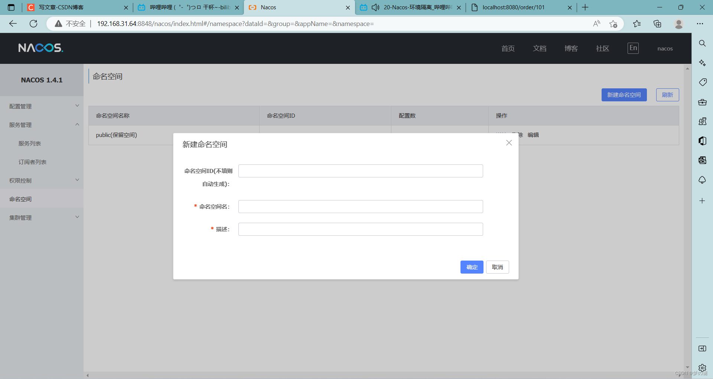Click the NACOS logo
713x379 pixels.
tap(41, 48)
